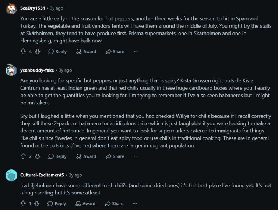Share SeaDry1531's comment

(115, 52)
